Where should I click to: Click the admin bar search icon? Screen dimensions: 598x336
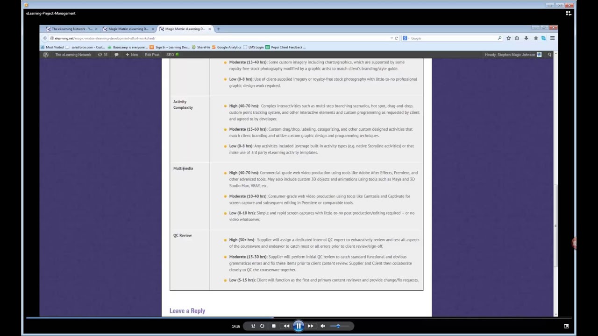(x=549, y=55)
